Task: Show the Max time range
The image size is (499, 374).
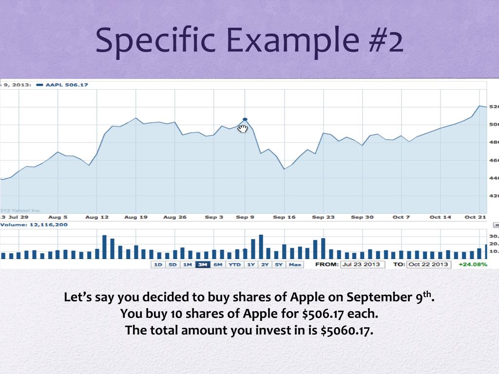Action: (295, 264)
